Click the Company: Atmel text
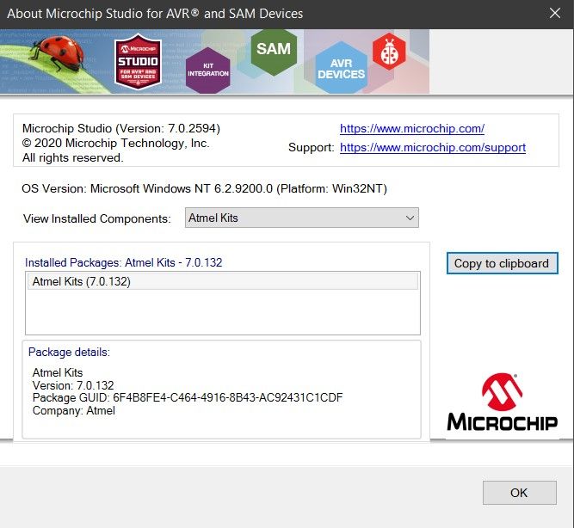This screenshot has height=528, width=574. [74, 410]
